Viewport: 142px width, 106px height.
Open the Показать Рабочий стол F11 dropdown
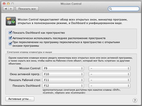(x=63, y=80)
